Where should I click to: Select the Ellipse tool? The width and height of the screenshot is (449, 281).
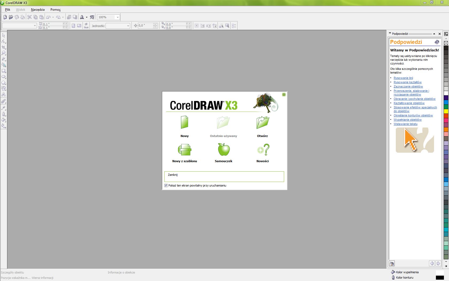click(4, 77)
